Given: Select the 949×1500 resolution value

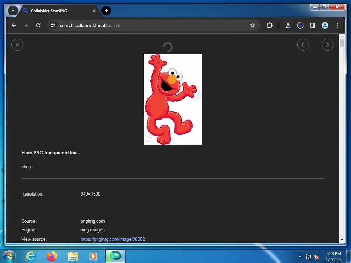Looking at the screenshot, I should point(90,194).
